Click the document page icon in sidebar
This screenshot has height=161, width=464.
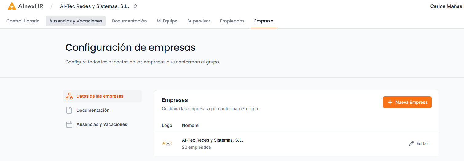tap(69, 110)
